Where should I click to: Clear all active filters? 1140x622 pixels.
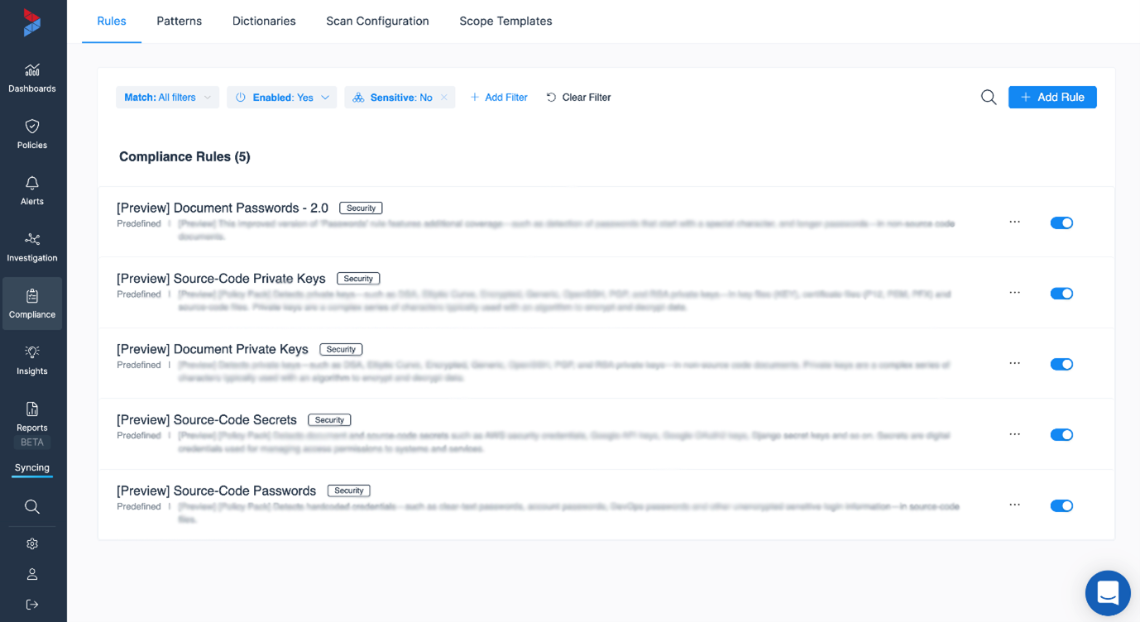578,97
